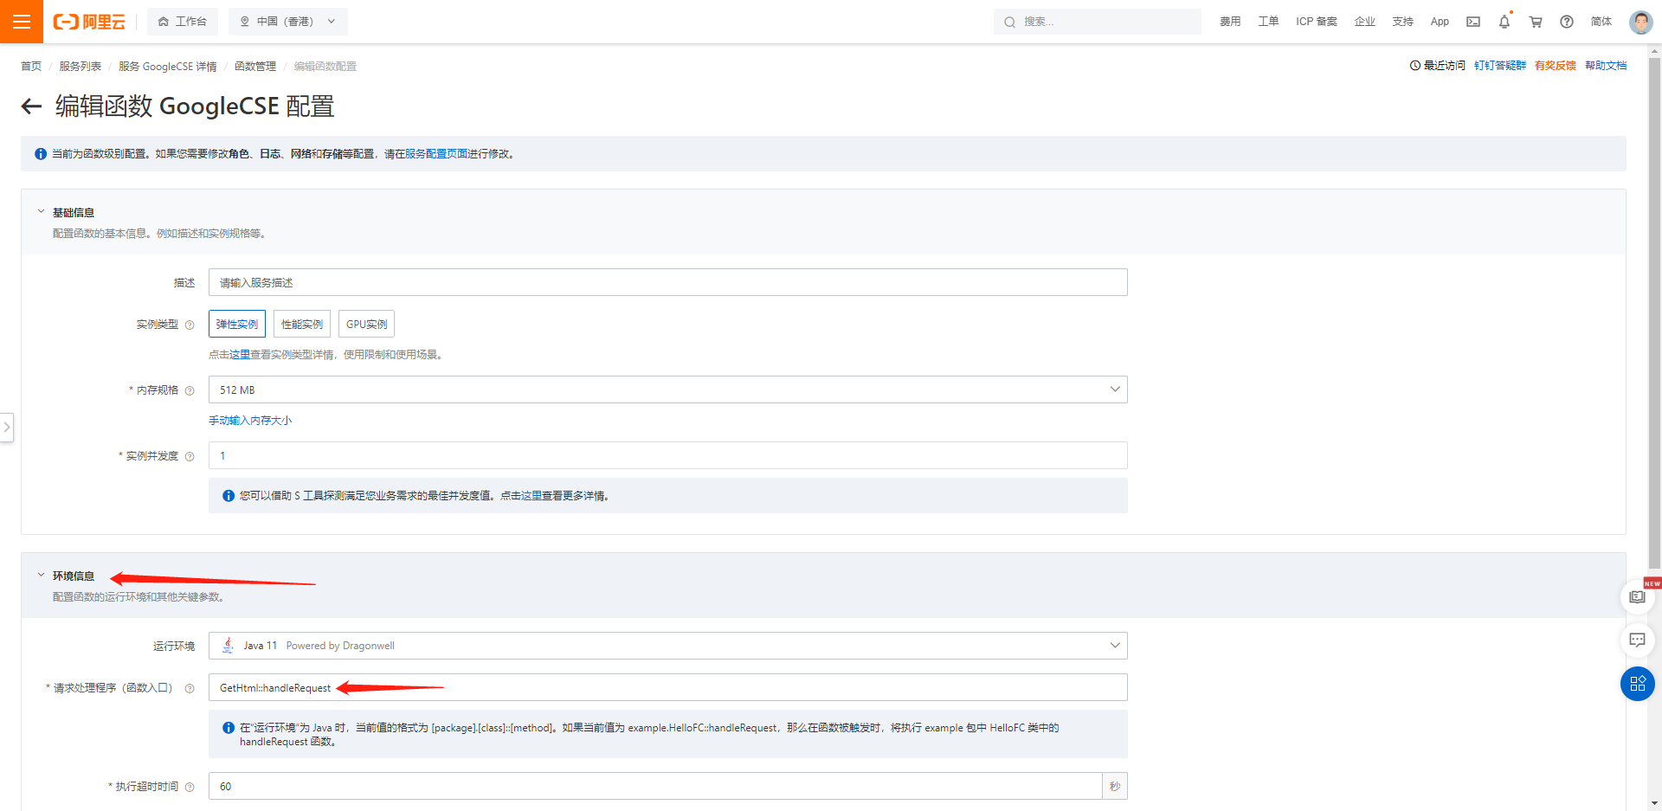Open the 512 MB memory dropdown

tap(667, 389)
